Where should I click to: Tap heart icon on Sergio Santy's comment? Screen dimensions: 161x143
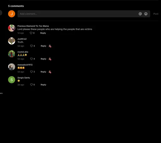[x=31, y=85]
